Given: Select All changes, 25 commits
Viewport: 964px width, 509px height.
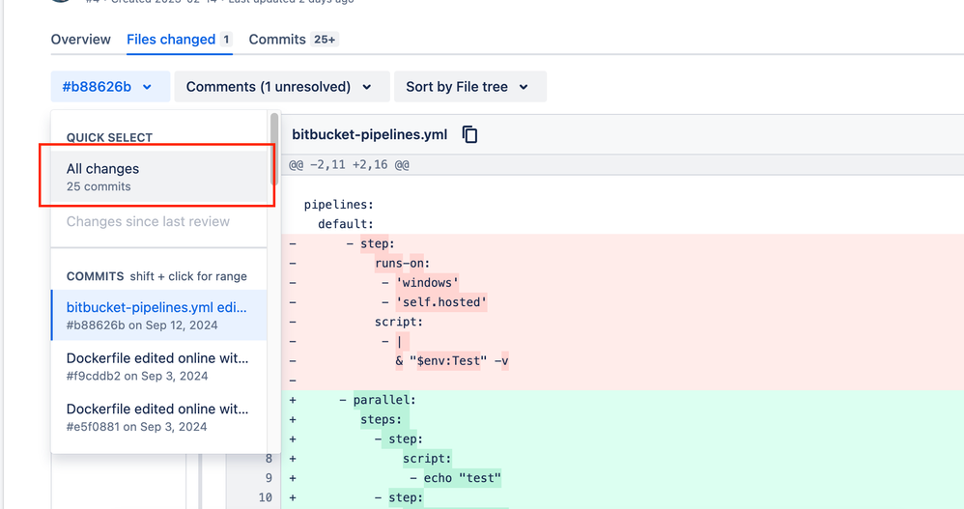Looking at the screenshot, I should tap(158, 177).
